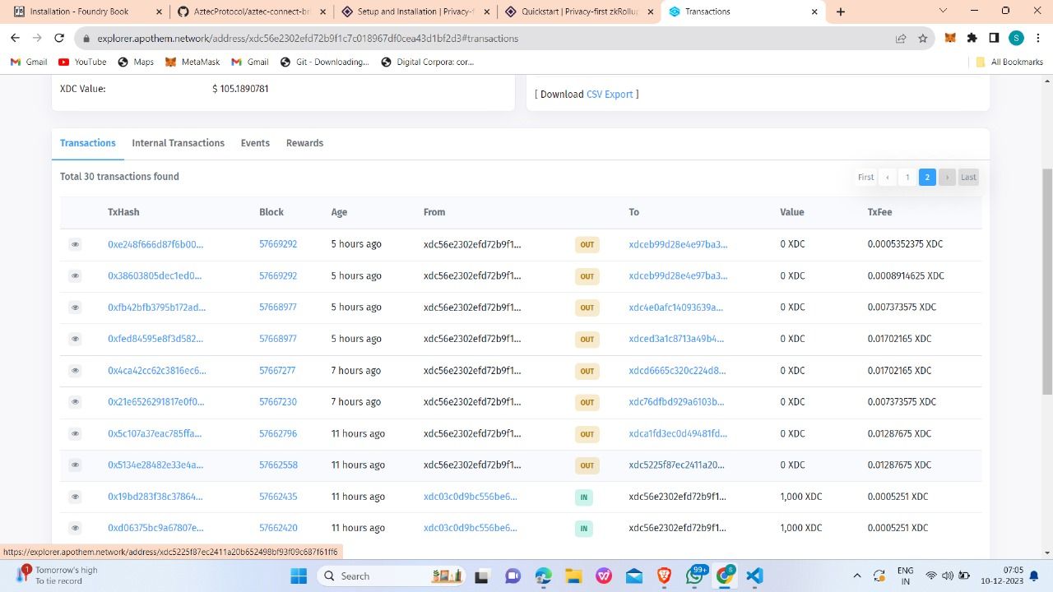Image resolution: width=1053 pixels, height=592 pixels.
Task: Open the tab search dropdown arrow
Action: (943, 11)
